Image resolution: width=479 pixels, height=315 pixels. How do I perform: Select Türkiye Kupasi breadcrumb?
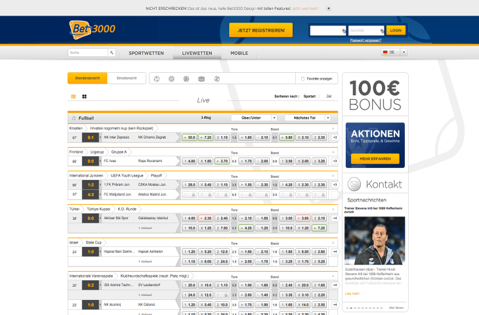click(x=98, y=209)
